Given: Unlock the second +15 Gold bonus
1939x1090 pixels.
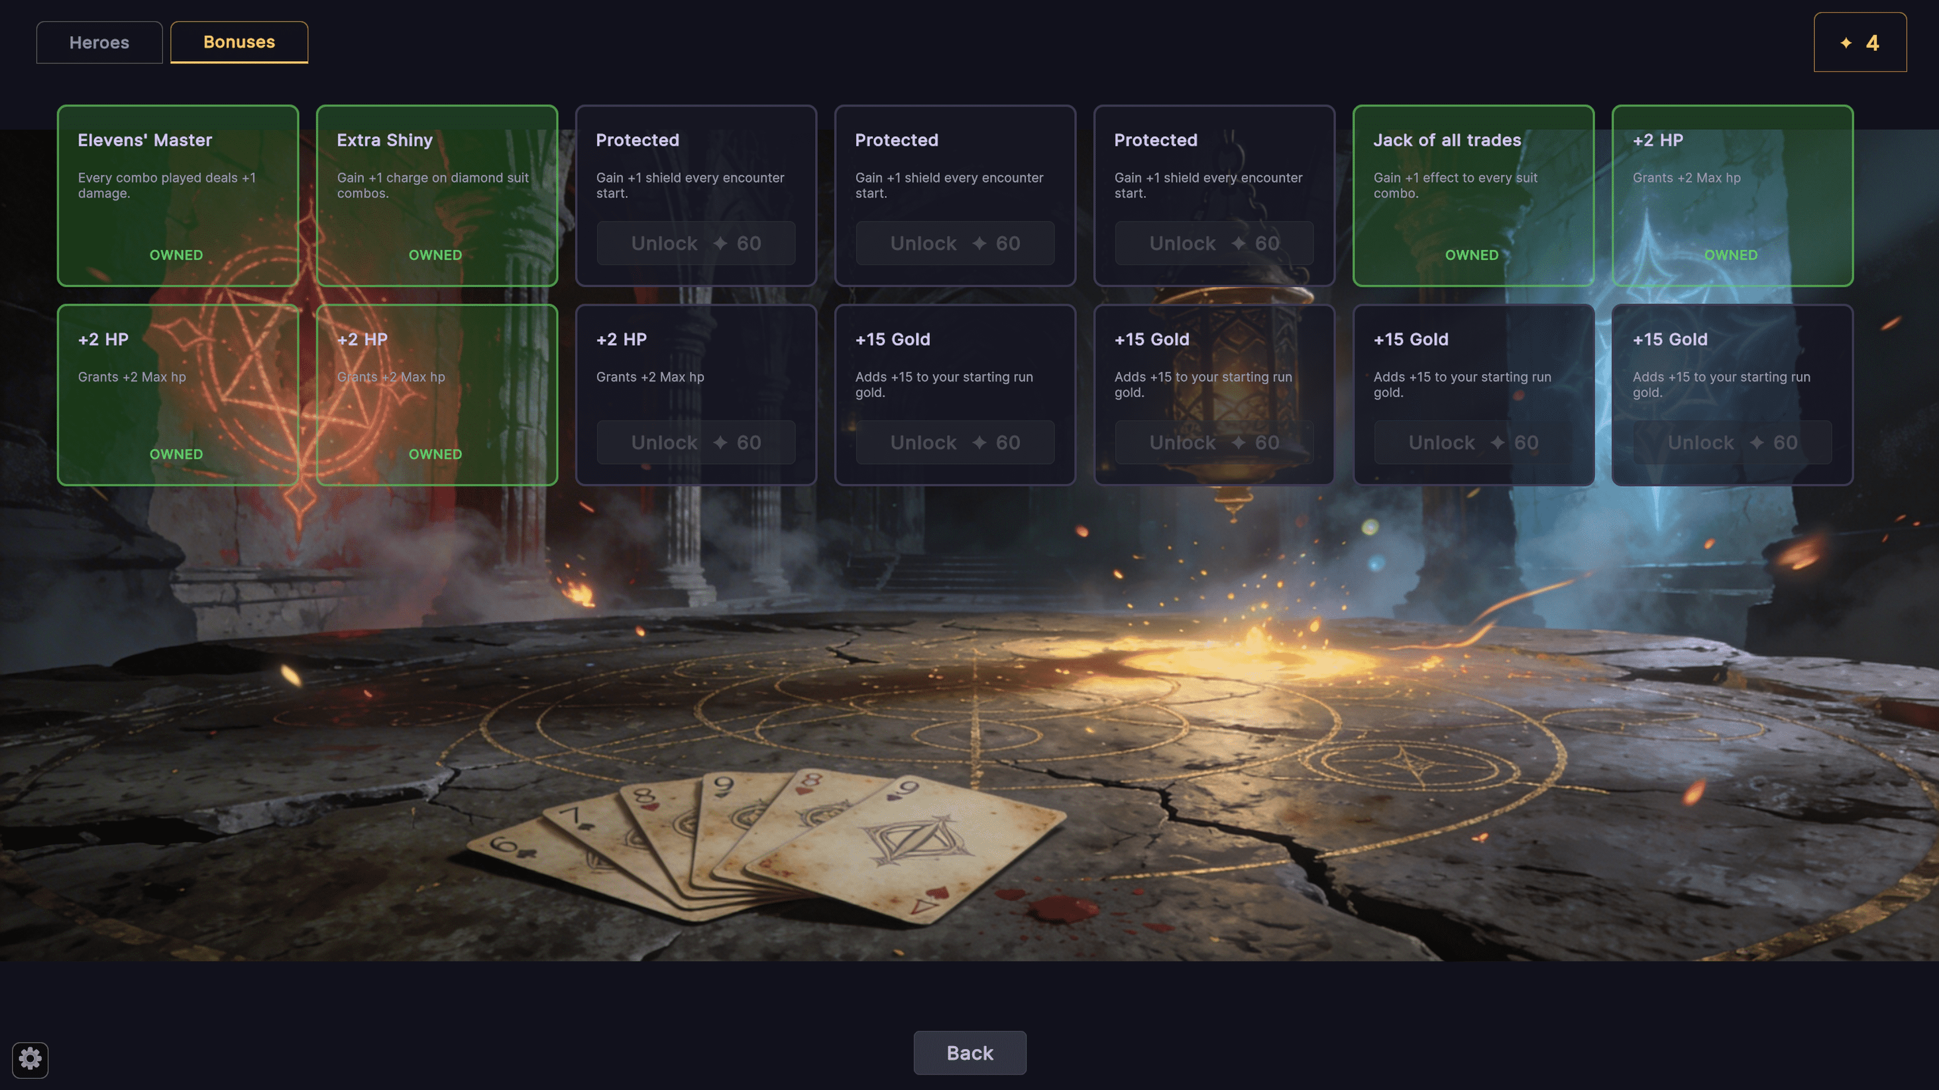Looking at the screenshot, I should point(1214,442).
